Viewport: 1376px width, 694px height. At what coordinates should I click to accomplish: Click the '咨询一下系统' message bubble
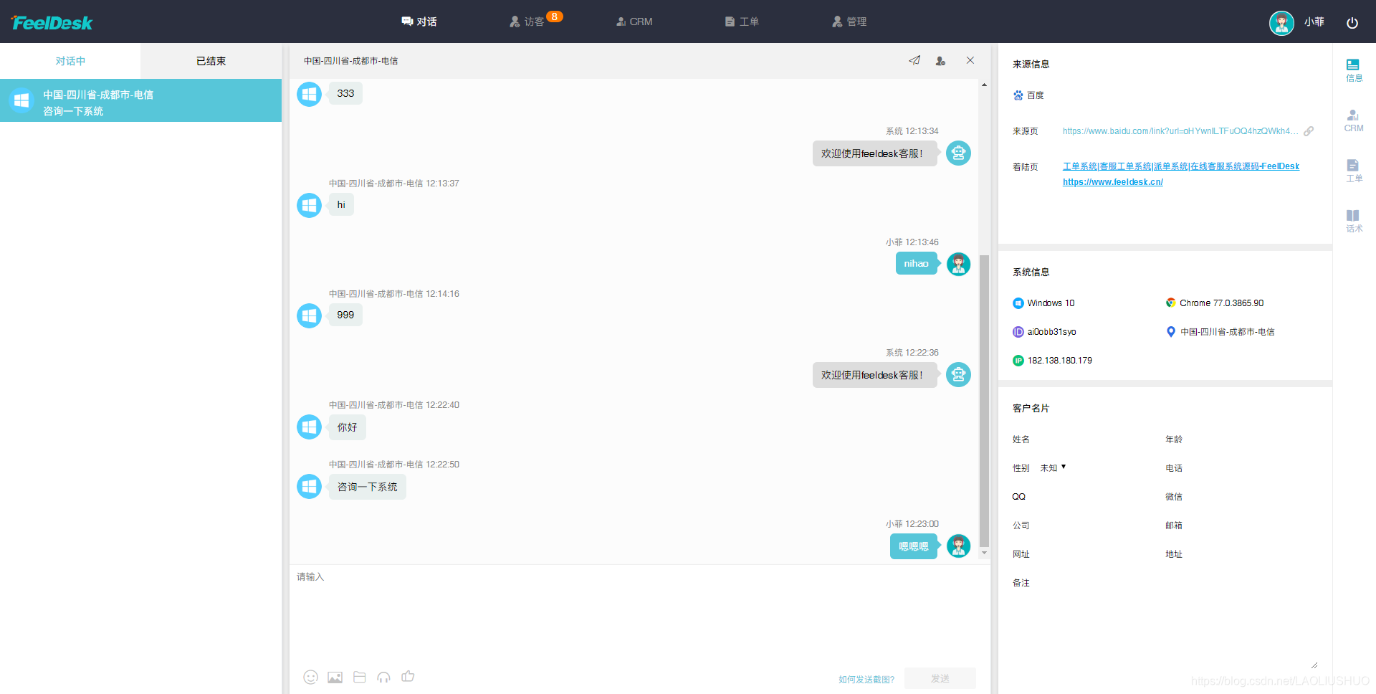click(x=367, y=487)
